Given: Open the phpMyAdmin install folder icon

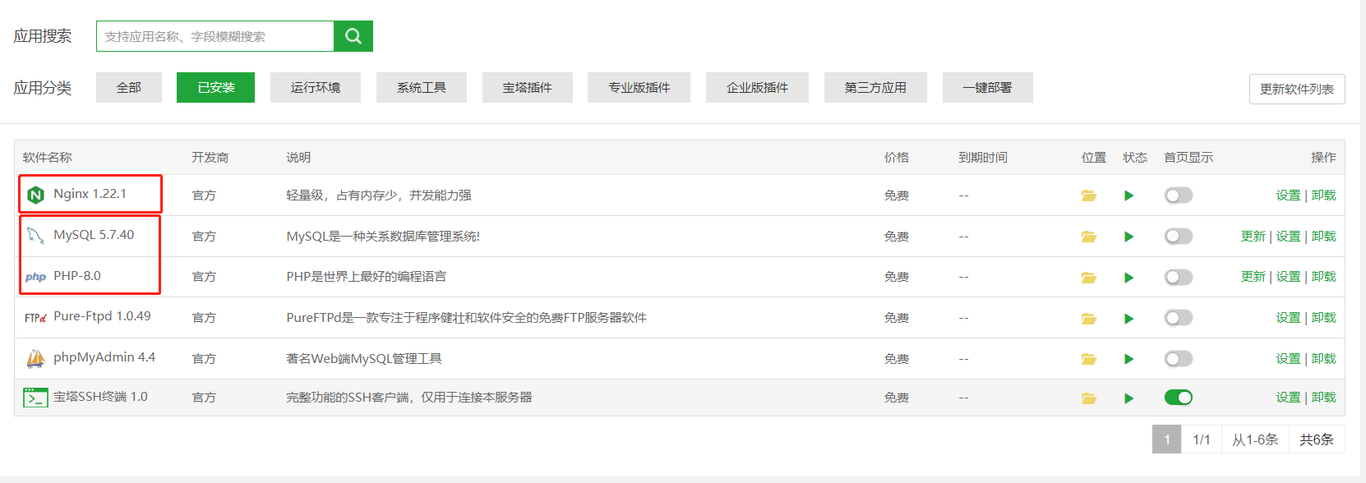Looking at the screenshot, I should tap(1089, 359).
